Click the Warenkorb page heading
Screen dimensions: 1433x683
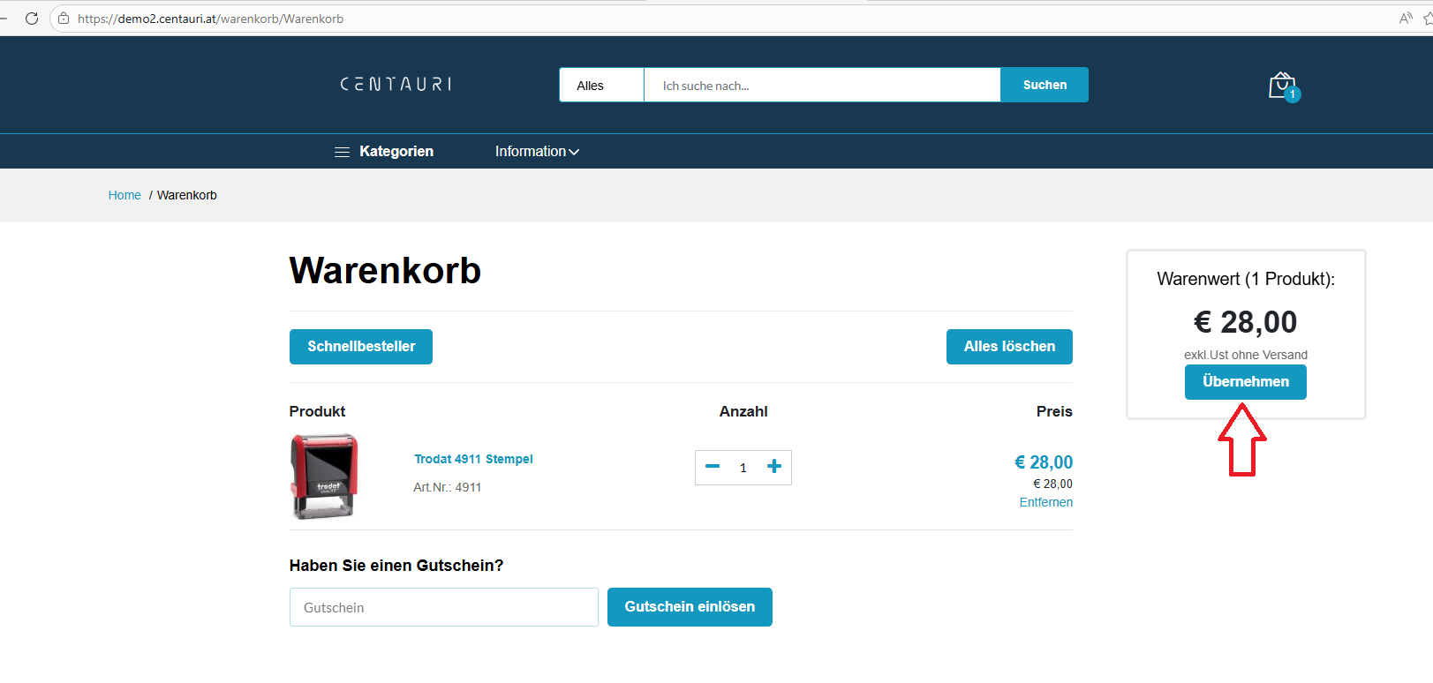click(x=385, y=270)
